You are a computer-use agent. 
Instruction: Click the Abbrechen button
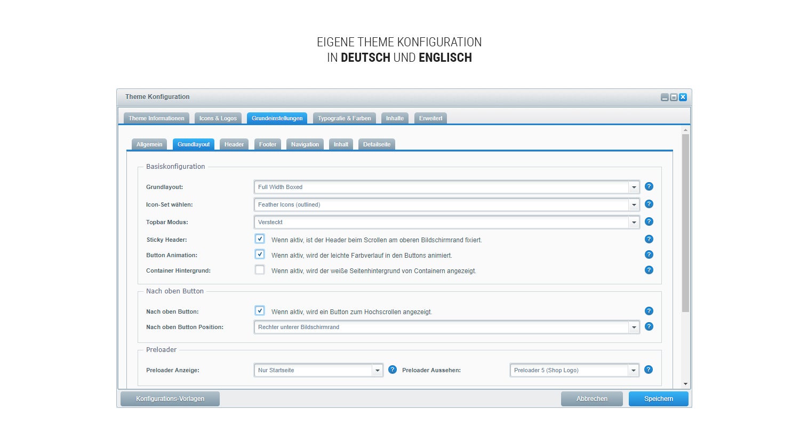pyautogui.click(x=592, y=399)
